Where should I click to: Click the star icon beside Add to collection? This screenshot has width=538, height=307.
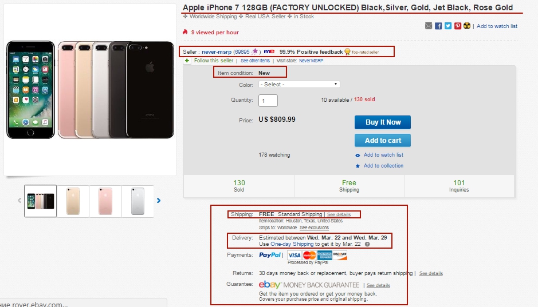[x=358, y=166]
